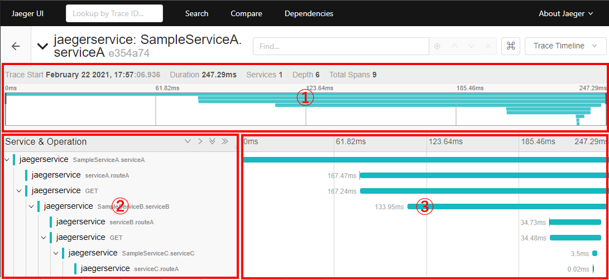The image size is (609, 280).
Task: Select the serviceB.routeA span row
Action: point(105,222)
